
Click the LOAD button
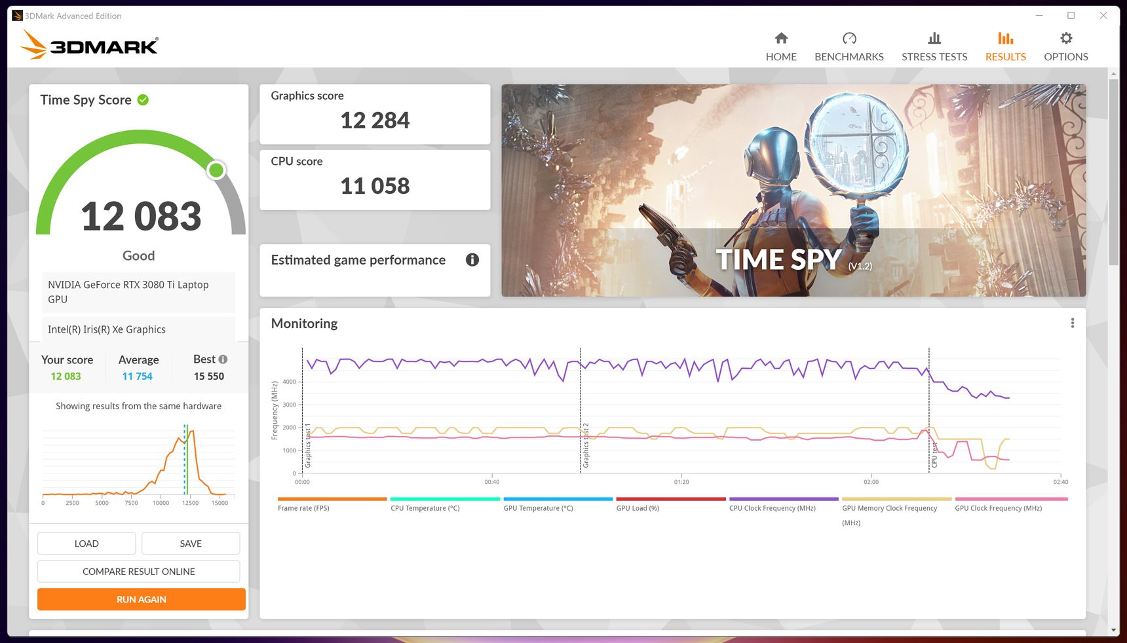[x=86, y=543]
